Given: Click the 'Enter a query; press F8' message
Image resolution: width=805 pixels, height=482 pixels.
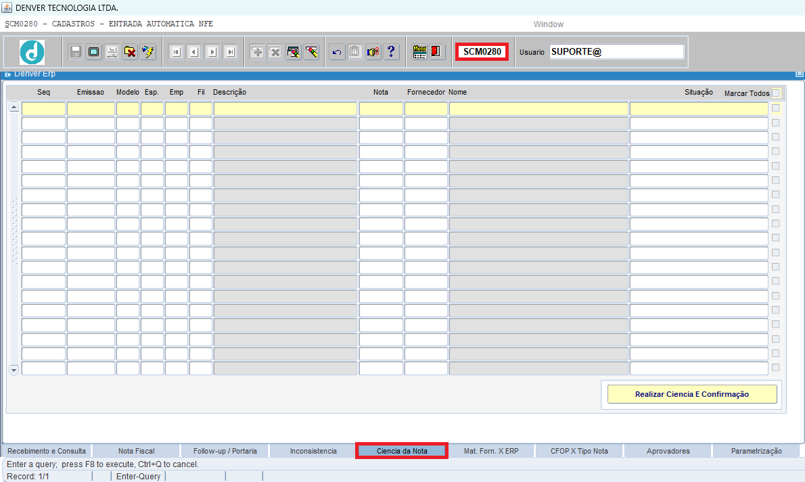Looking at the screenshot, I should pyautogui.click(x=103, y=464).
